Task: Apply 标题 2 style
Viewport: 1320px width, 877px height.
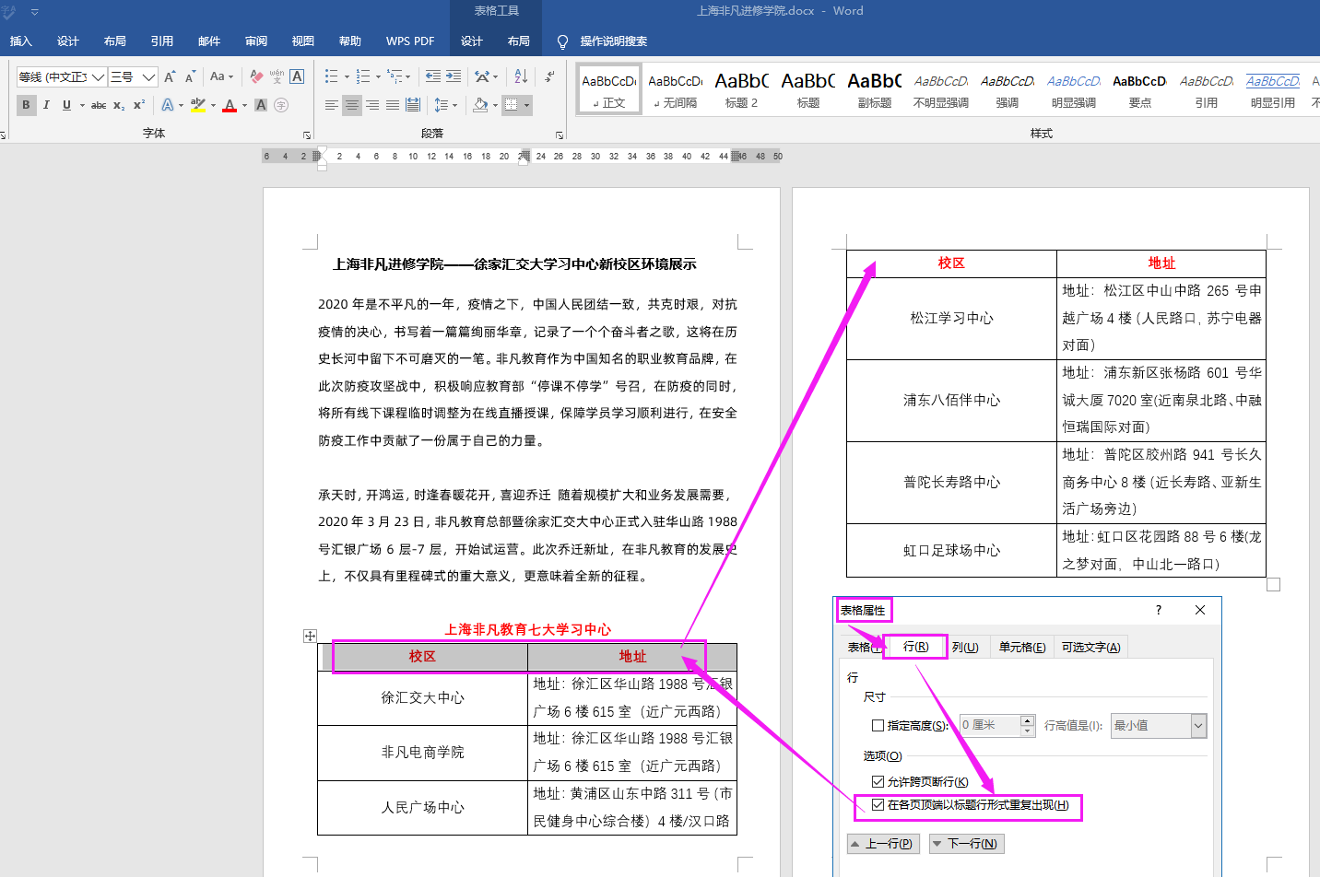Action: coord(741,89)
